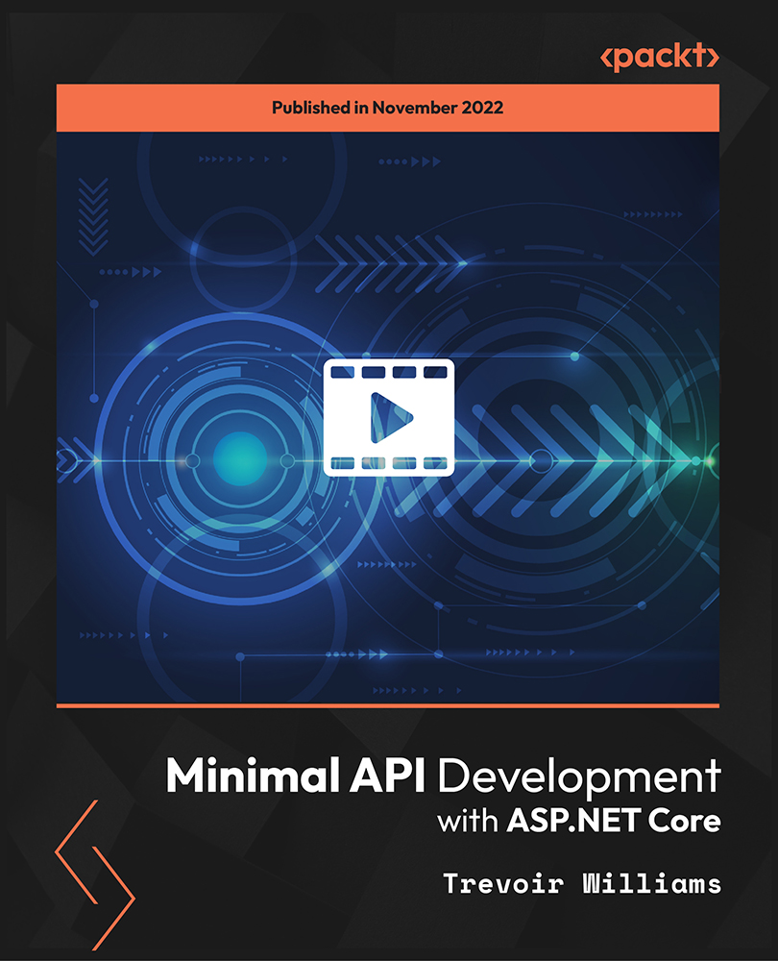This screenshot has width=778, height=961.
Task: Select the orange divider bar below the artwork
Action: [389, 703]
